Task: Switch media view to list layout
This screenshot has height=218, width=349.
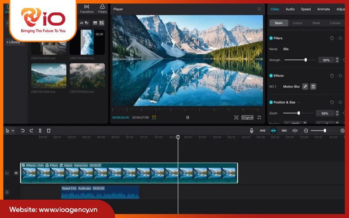Action: [x=95, y=23]
